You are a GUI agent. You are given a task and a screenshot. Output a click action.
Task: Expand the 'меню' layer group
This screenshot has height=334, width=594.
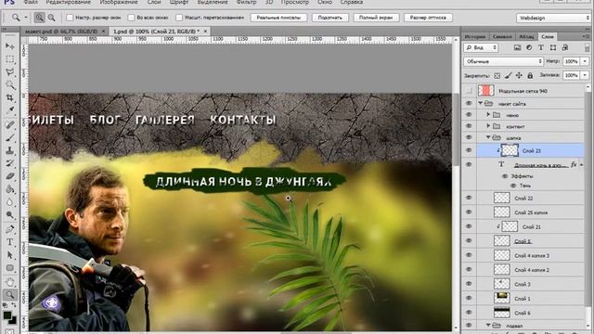[488, 115]
